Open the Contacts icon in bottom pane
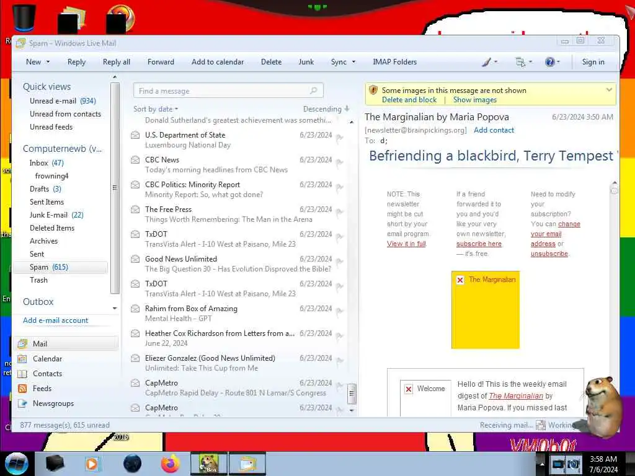Screen dimensions: 635x476 click(x=23, y=374)
